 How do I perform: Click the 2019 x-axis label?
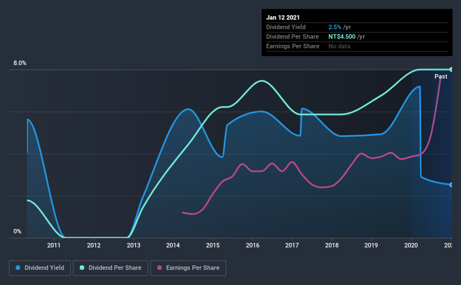[371, 245]
